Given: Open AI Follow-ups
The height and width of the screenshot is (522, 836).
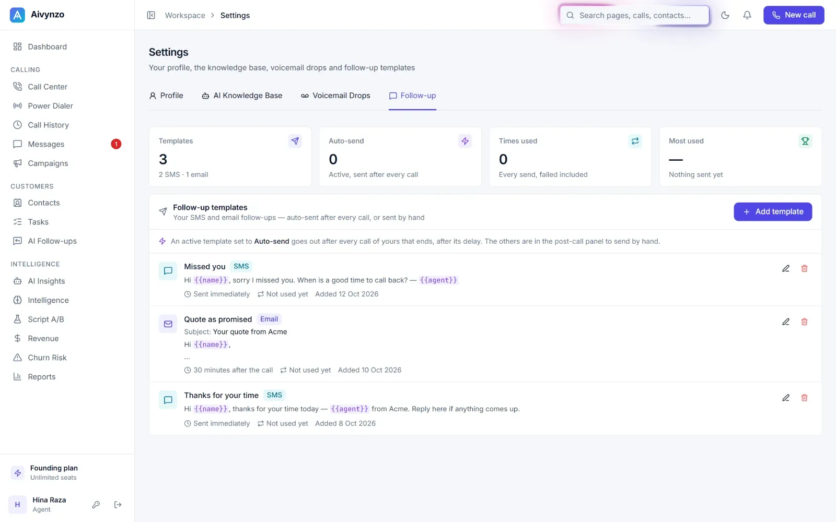Looking at the screenshot, I should tap(67, 241).
